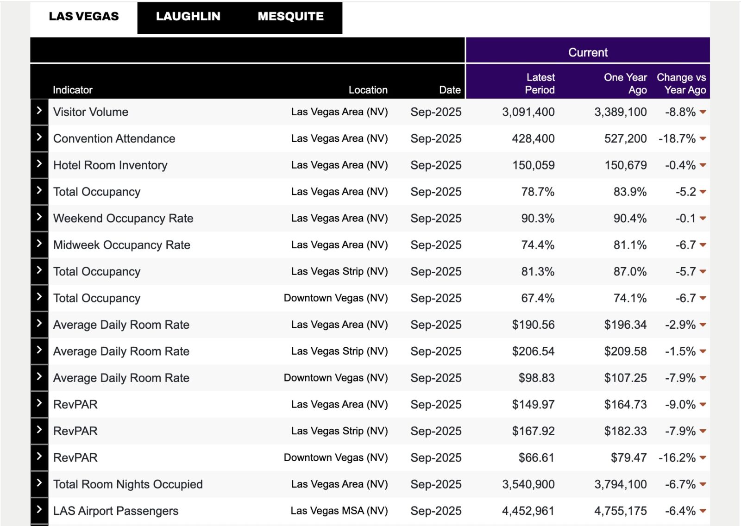Click the Change vs Year Ago header
The width and height of the screenshot is (741, 526).
(x=681, y=84)
